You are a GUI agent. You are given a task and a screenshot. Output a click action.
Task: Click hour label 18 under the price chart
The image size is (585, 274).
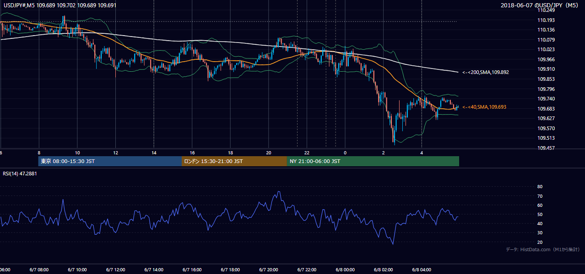230,153
